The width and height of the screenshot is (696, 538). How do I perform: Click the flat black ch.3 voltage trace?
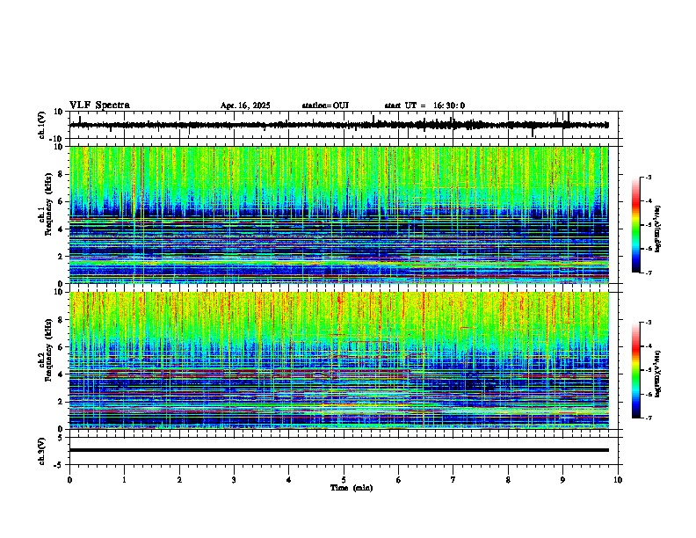pos(338,450)
